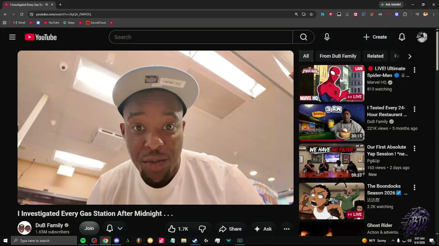Viewport: 439px width, 246px height.
Task: Bookmark this page with the star icon
Action: 311,14
